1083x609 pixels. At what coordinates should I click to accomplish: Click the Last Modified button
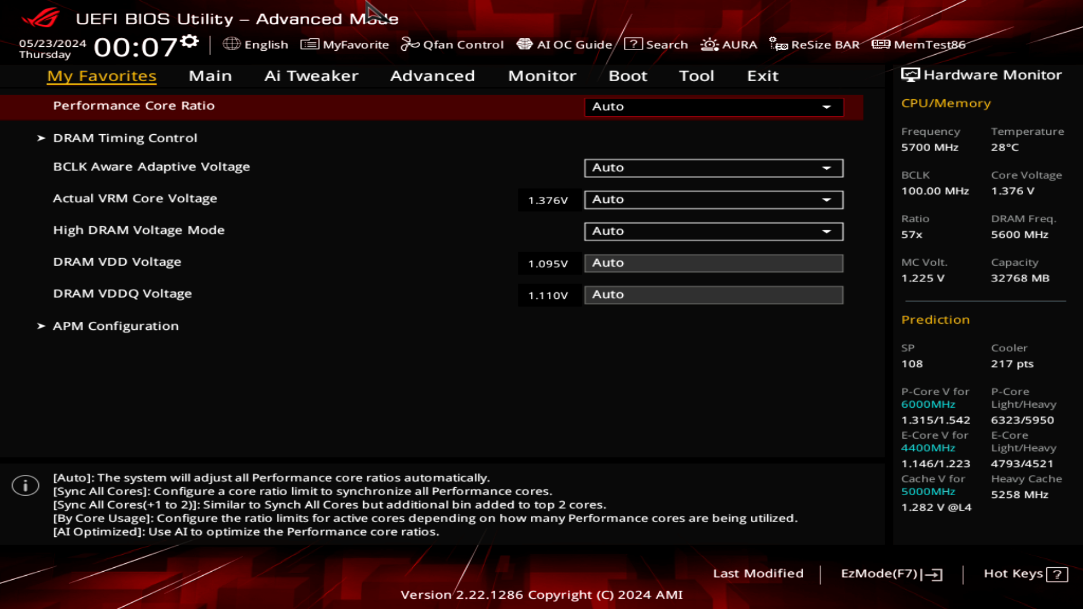point(758,573)
